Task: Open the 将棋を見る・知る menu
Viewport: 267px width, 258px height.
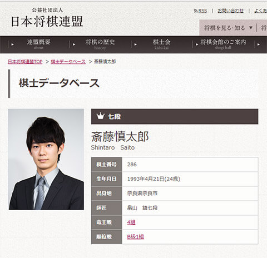Action: click(x=225, y=28)
